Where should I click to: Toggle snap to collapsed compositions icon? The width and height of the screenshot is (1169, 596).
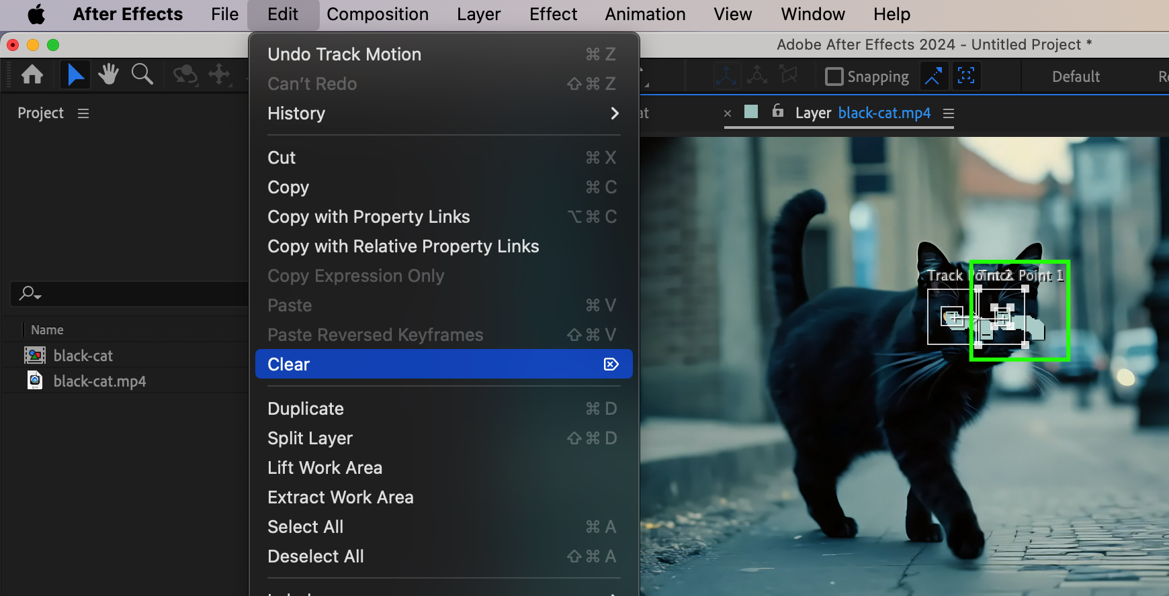point(966,76)
